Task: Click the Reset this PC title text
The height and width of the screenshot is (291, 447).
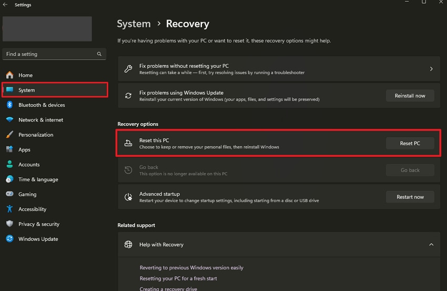Action: (154, 141)
